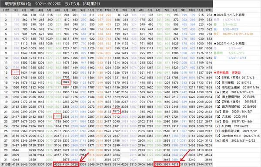
Task: Click the orange 秋刀 legend label
Action: click(217, 34)
